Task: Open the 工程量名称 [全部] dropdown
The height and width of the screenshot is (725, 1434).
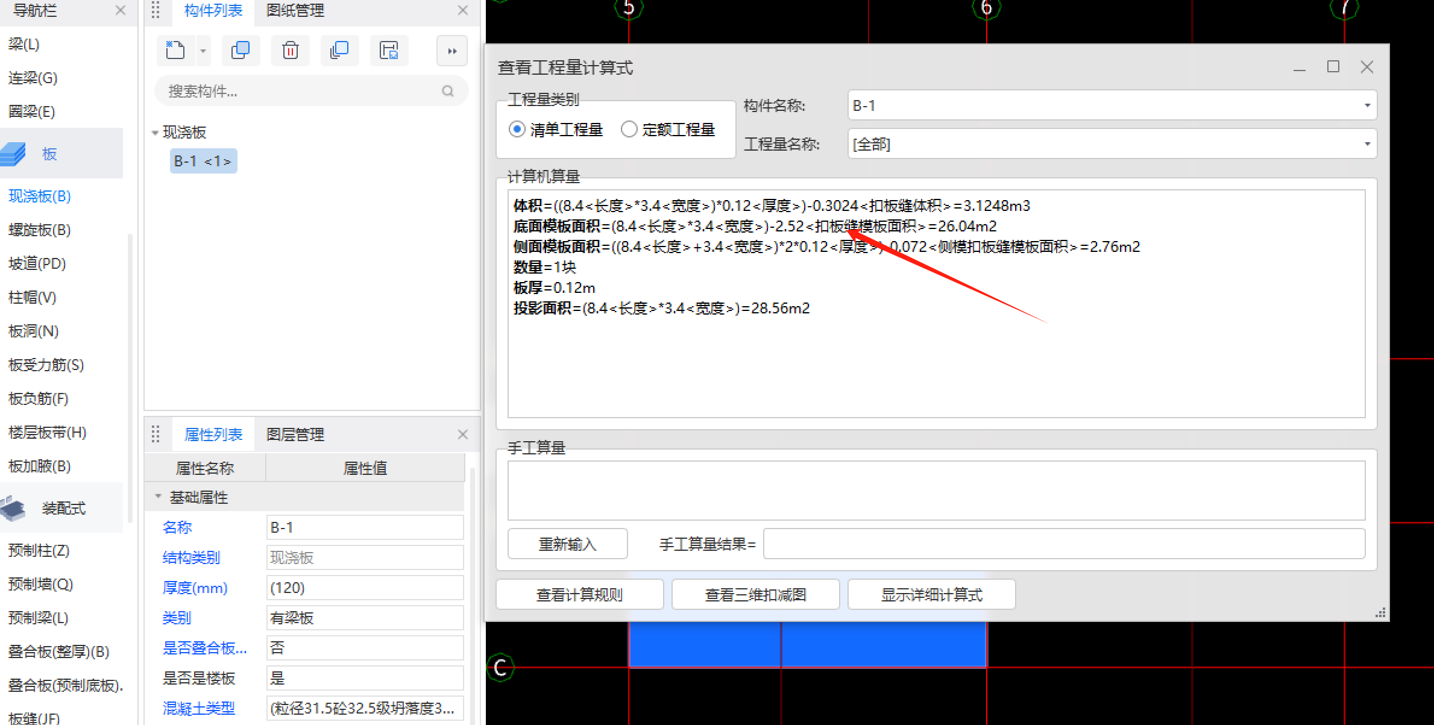Action: [x=1112, y=144]
